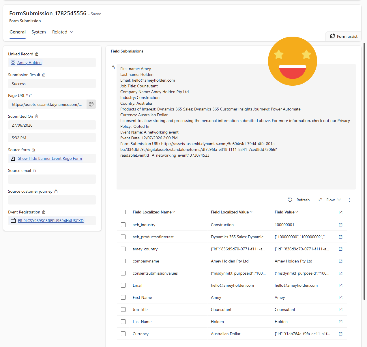
Task: Click the 'Construction' localized value cell
Action: pyautogui.click(x=222, y=225)
